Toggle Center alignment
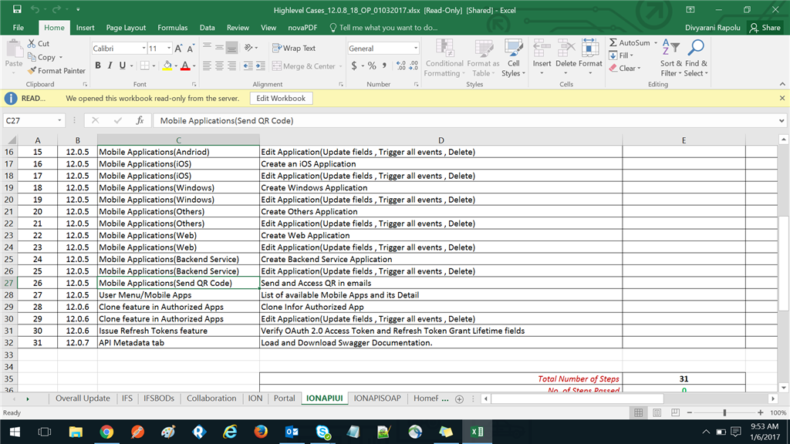Viewport: 790px width, 444px height. click(x=219, y=66)
